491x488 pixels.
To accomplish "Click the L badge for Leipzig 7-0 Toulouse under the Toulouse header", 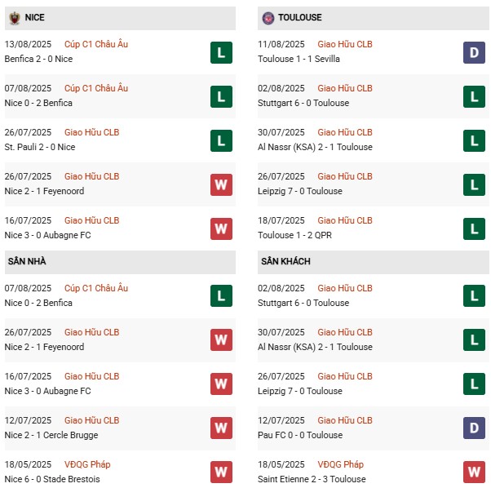I will coord(474,184).
